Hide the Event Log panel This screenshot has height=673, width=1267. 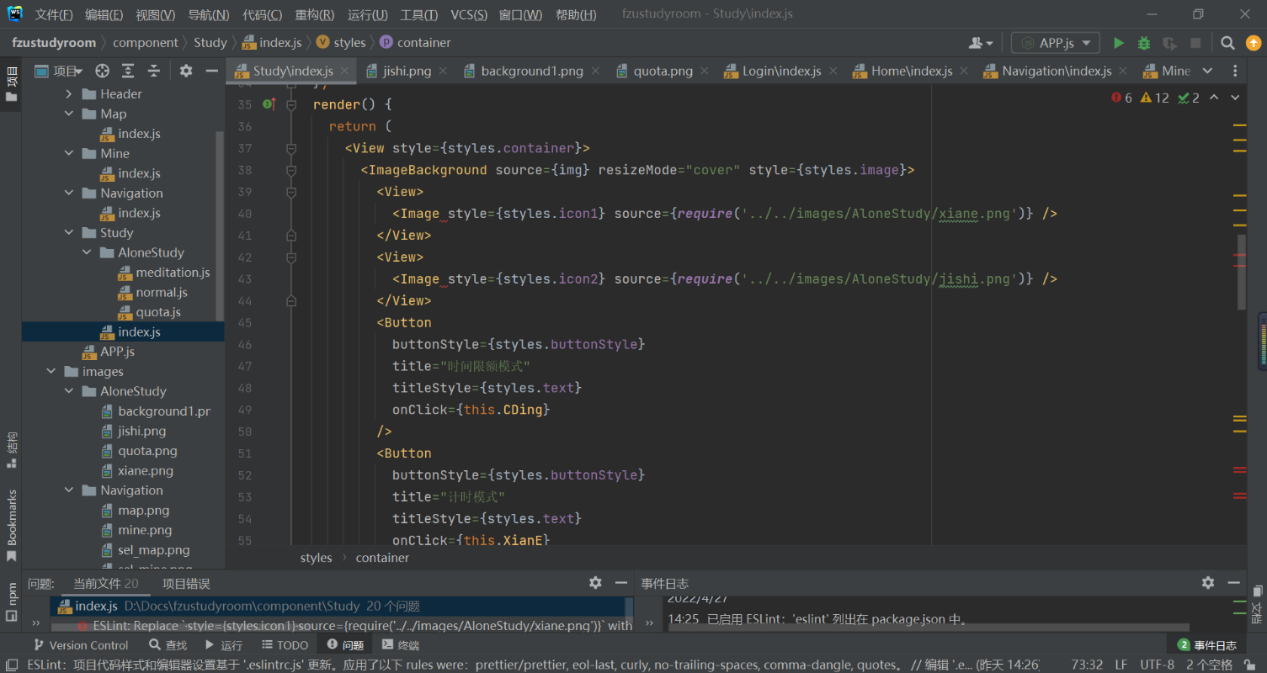1233,583
